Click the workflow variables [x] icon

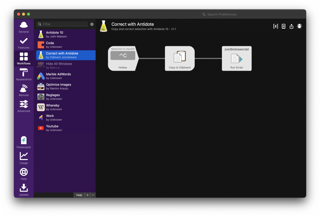click(x=276, y=26)
